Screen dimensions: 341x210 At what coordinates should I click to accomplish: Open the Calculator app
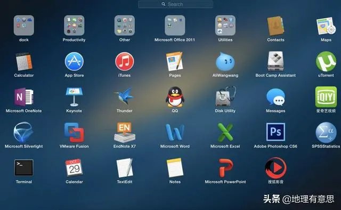[x=23, y=61]
